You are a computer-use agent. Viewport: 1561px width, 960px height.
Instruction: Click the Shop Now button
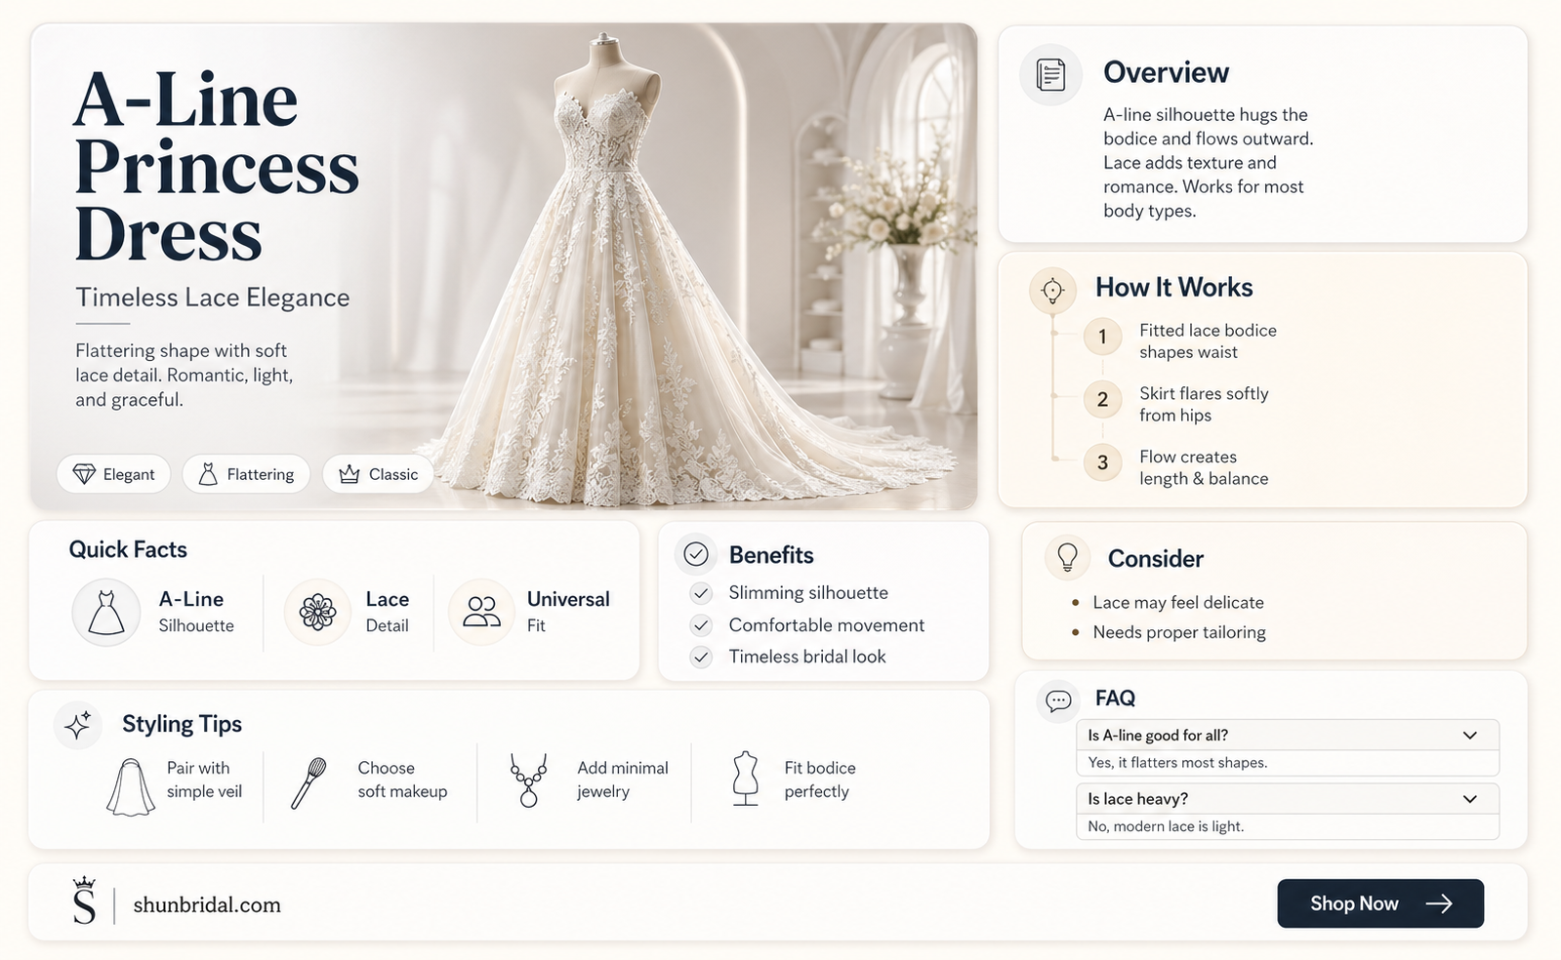point(1380,903)
